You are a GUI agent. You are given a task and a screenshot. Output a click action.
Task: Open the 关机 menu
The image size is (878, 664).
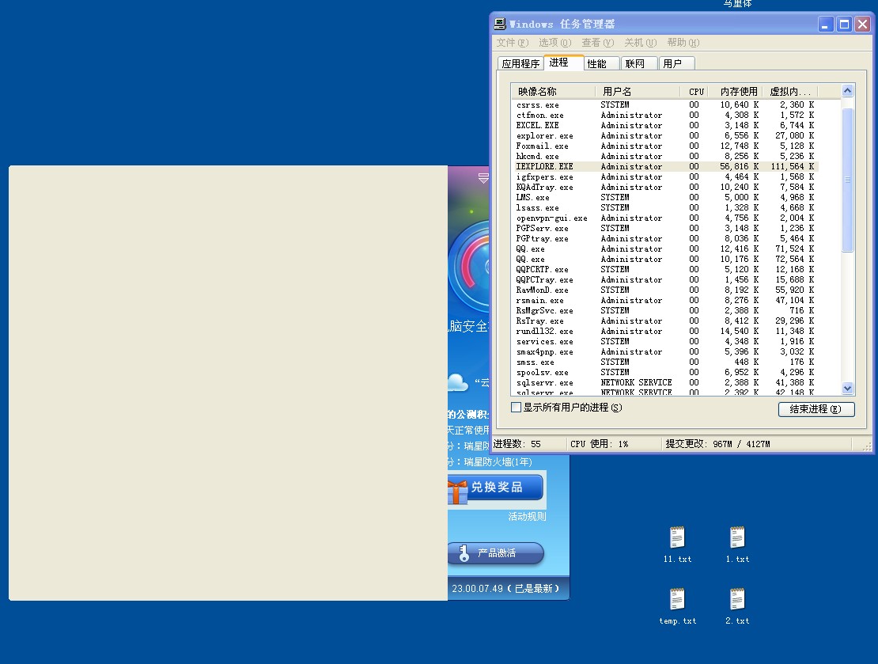click(640, 43)
